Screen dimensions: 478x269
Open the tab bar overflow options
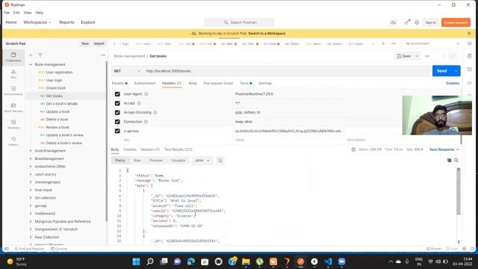click(x=394, y=43)
